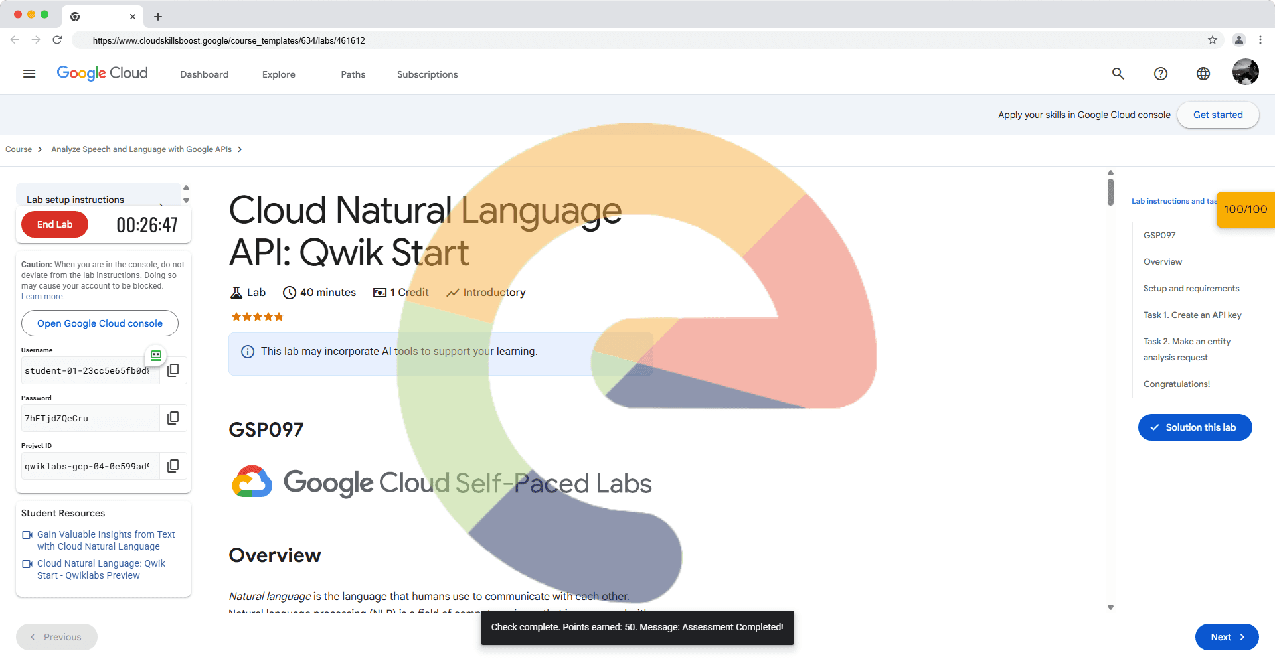Open the hamburger navigation menu
1275x661 pixels.
click(x=29, y=74)
